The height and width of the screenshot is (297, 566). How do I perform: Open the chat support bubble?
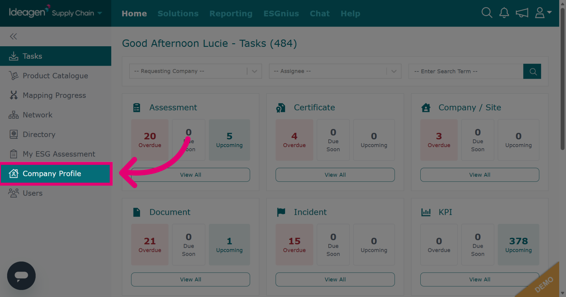pyautogui.click(x=21, y=276)
